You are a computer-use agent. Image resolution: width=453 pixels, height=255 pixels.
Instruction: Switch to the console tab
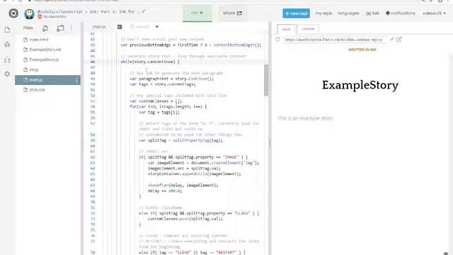(x=308, y=29)
